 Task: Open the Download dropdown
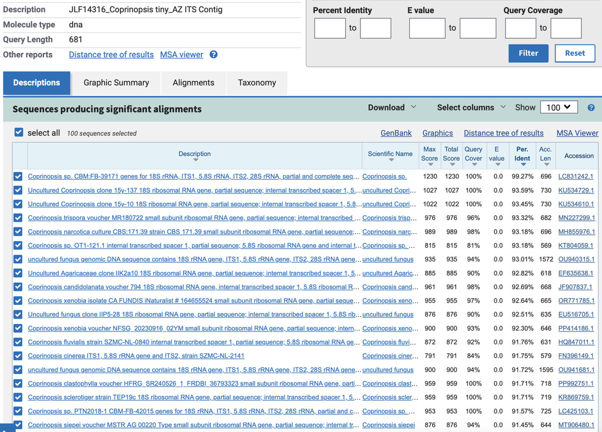pos(392,108)
